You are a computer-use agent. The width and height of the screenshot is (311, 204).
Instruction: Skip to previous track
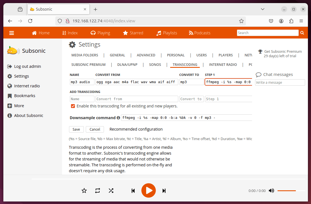[x=133, y=191]
